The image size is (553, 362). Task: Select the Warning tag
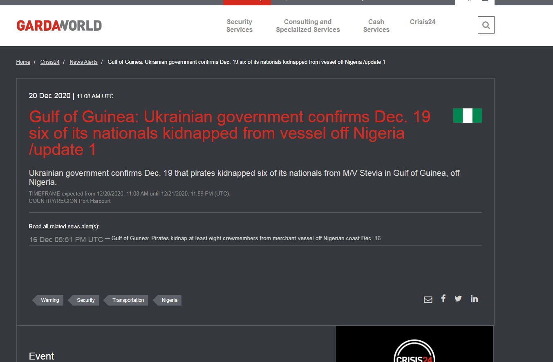click(x=49, y=300)
